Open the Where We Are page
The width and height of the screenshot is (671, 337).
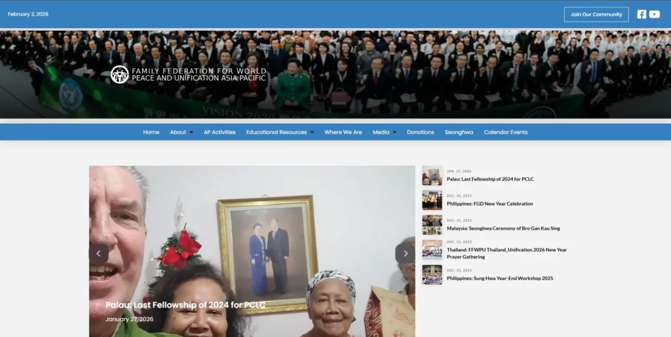tap(343, 132)
